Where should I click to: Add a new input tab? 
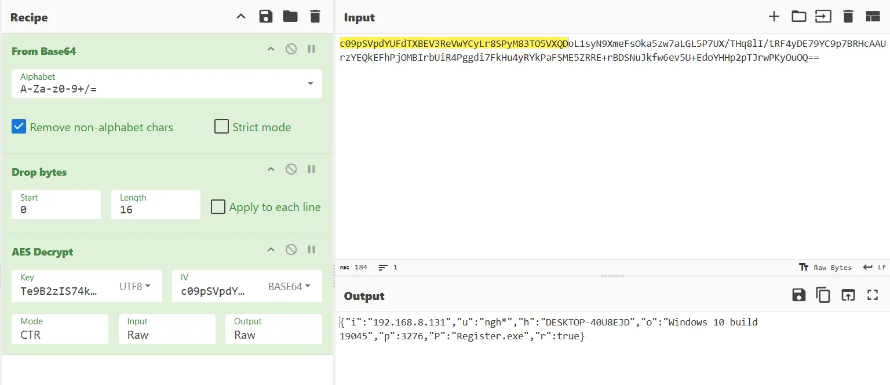tap(774, 17)
